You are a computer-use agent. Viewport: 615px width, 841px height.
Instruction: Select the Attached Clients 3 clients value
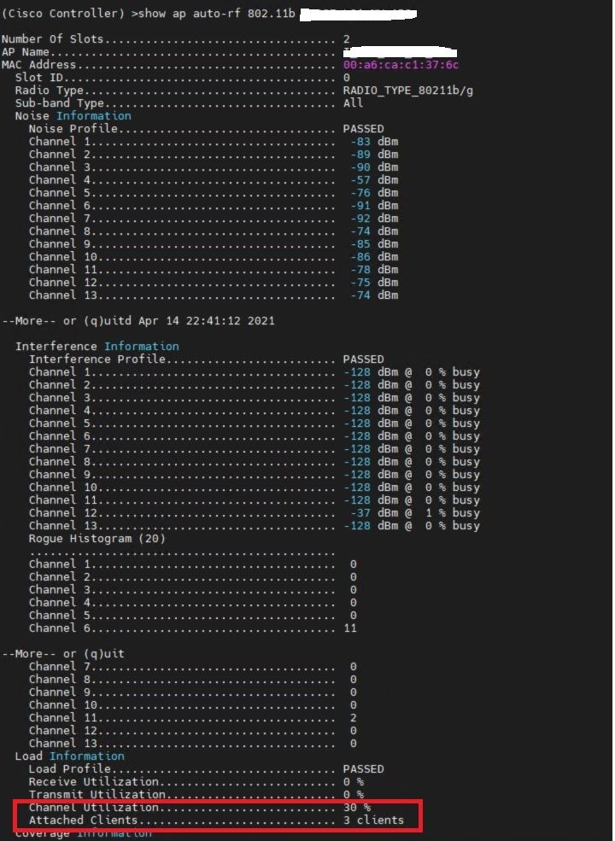pyautogui.click(x=373, y=821)
